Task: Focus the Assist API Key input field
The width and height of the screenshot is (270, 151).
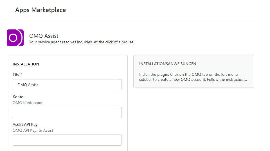Action: tap(67, 140)
